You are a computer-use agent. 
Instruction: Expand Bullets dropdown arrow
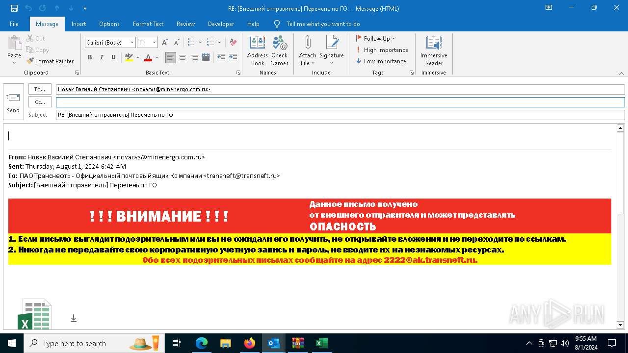pos(200,43)
